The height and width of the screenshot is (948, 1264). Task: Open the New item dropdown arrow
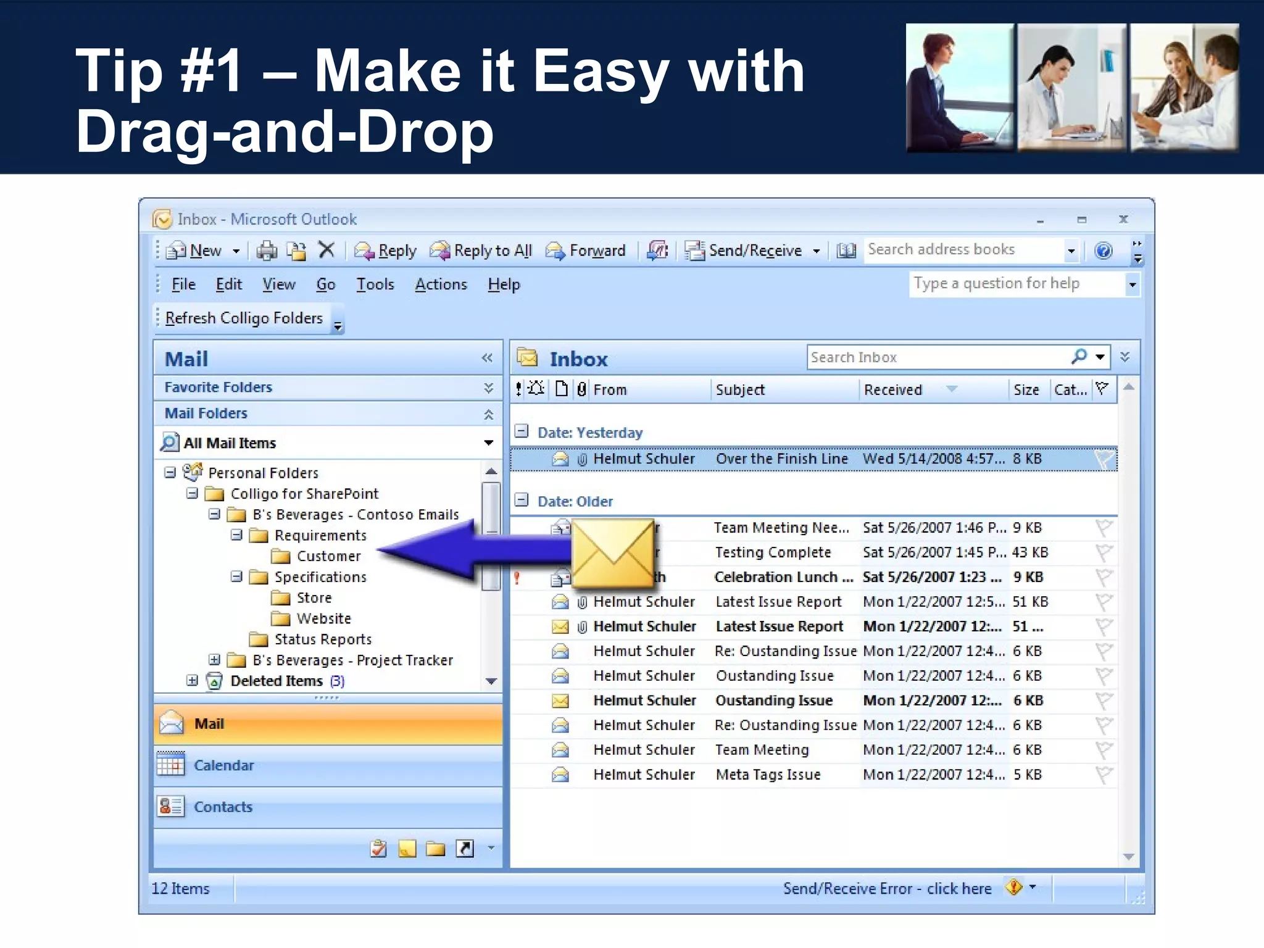click(236, 251)
